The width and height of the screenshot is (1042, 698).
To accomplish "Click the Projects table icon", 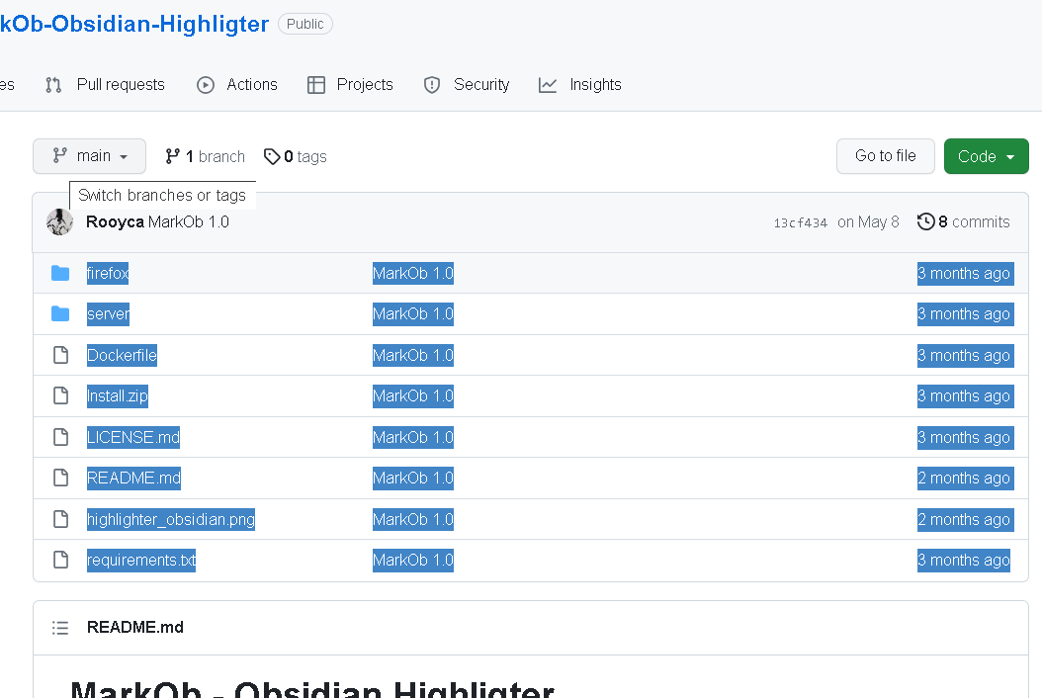I will click(316, 85).
